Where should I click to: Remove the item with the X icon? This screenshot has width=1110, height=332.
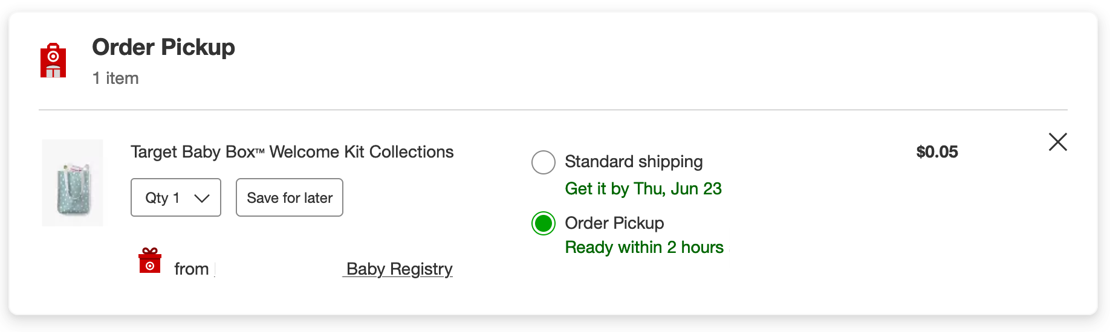[x=1057, y=142]
